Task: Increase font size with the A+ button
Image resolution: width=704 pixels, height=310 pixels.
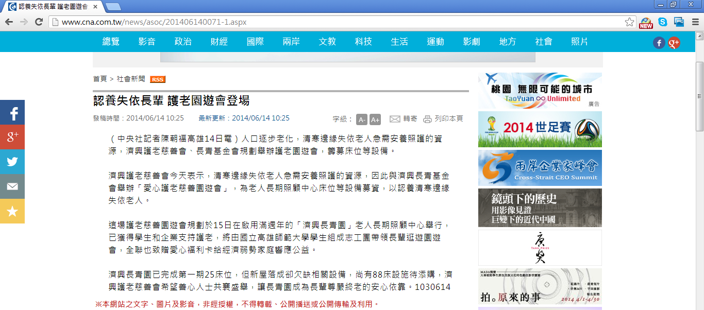Action: (x=375, y=119)
